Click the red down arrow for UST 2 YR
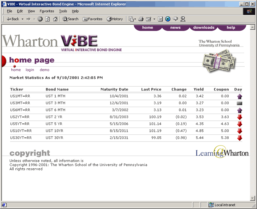257x209 pixels. [x=239, y=117]
